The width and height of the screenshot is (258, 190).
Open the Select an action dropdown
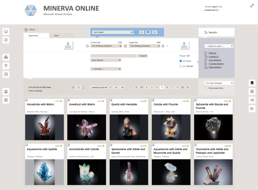tap(219, 46)
